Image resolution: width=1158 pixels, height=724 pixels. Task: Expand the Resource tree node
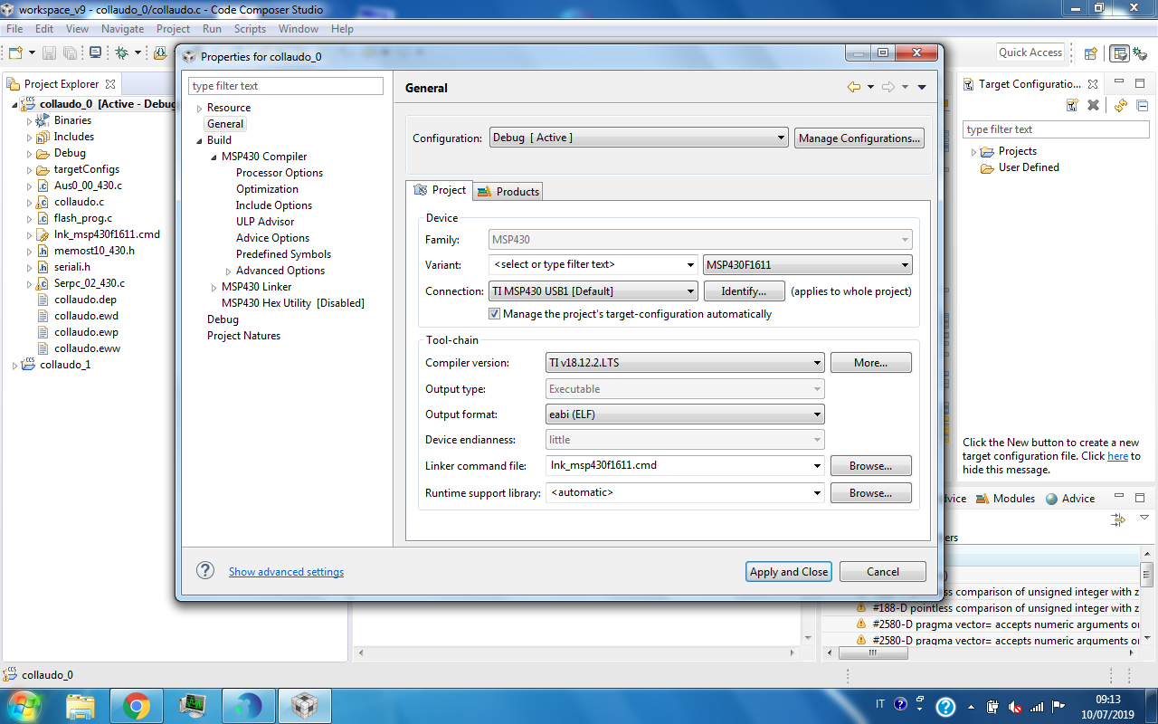200,109
